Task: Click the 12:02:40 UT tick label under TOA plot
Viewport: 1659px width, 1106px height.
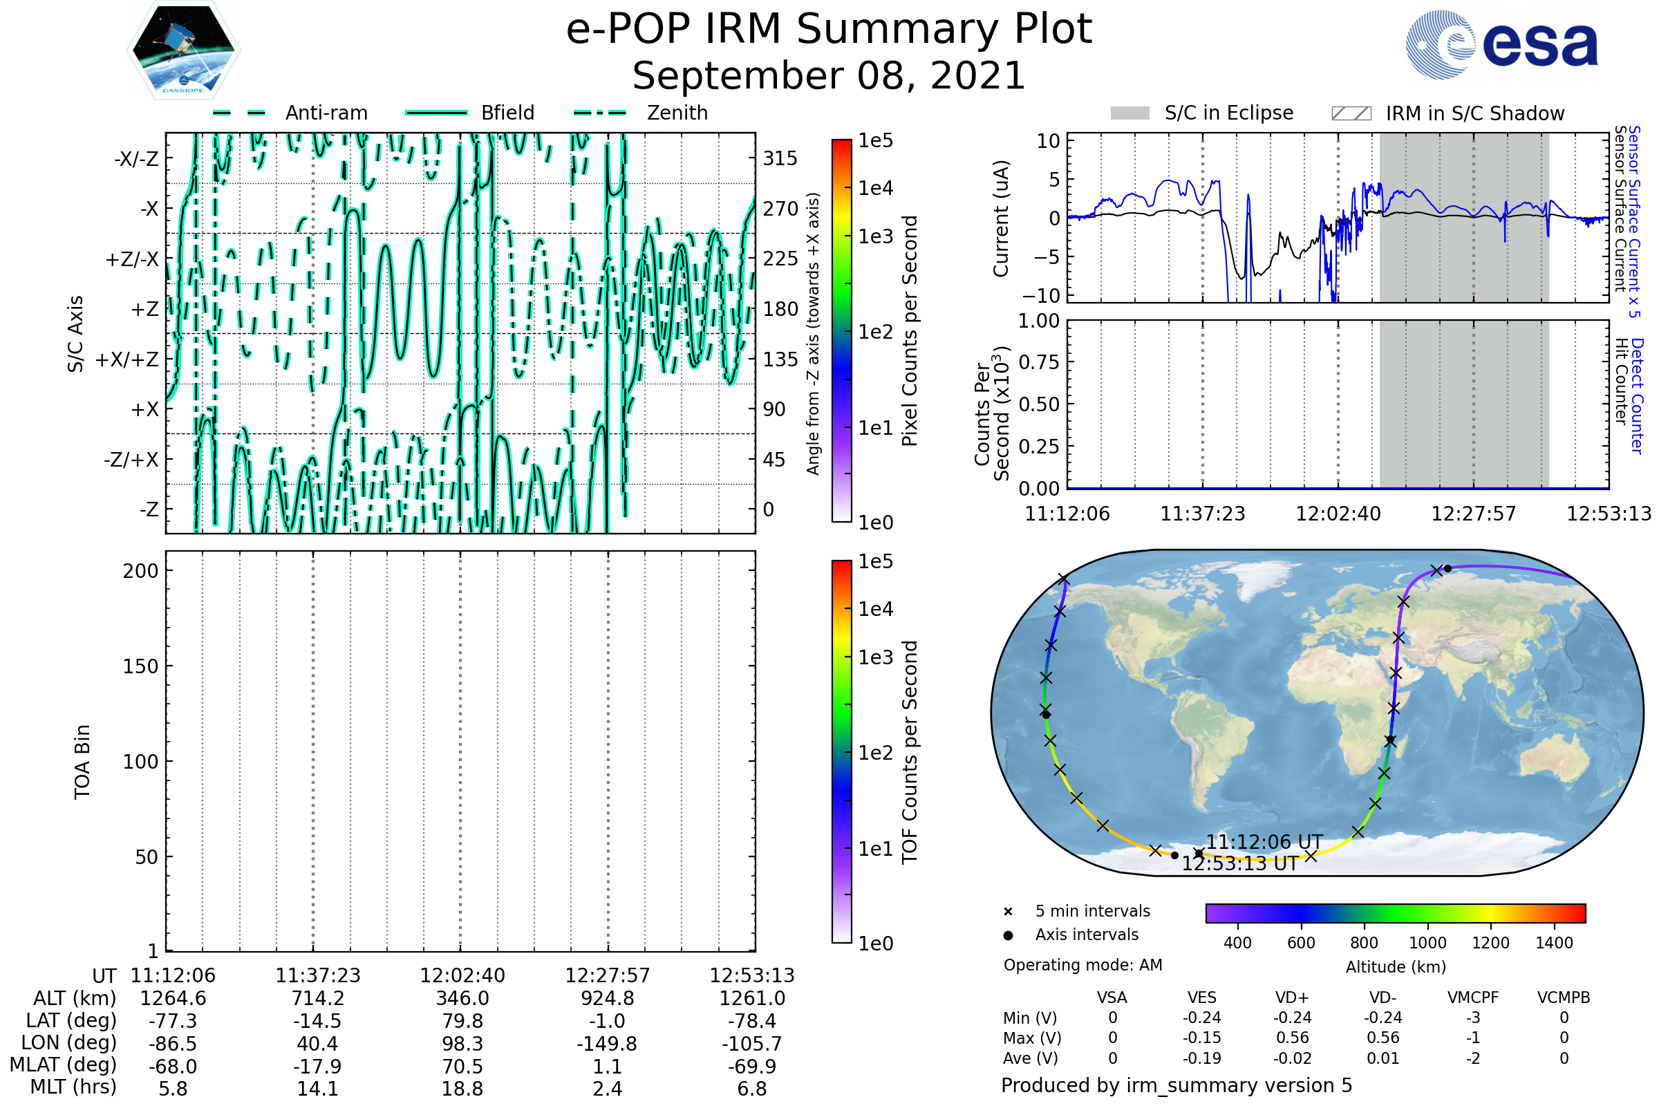Action: pos(462,975)
